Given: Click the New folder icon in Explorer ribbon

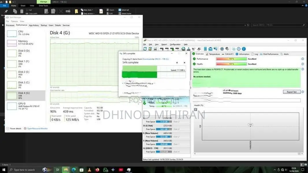Looking at the screenshot, I should tap(76, 11).
